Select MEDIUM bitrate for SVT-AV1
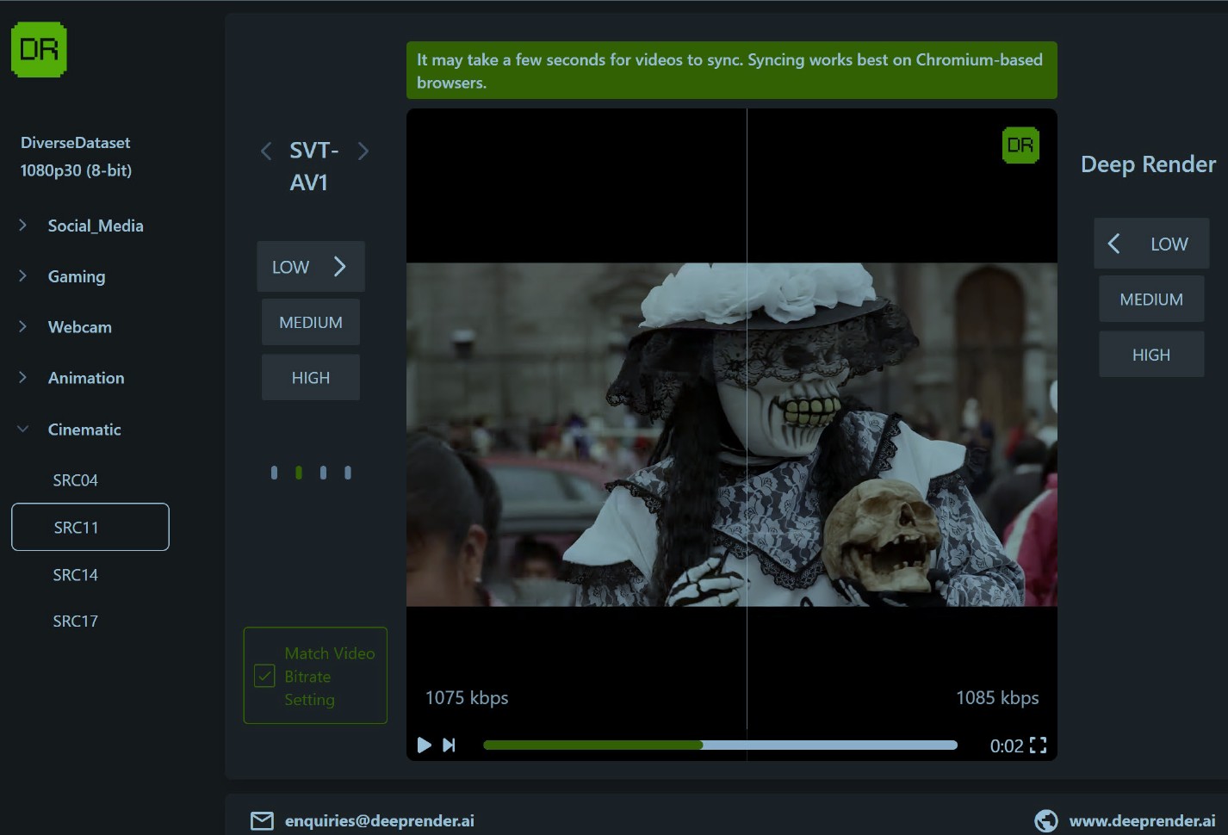This screenshot has height=835, width=1228. 311,322
